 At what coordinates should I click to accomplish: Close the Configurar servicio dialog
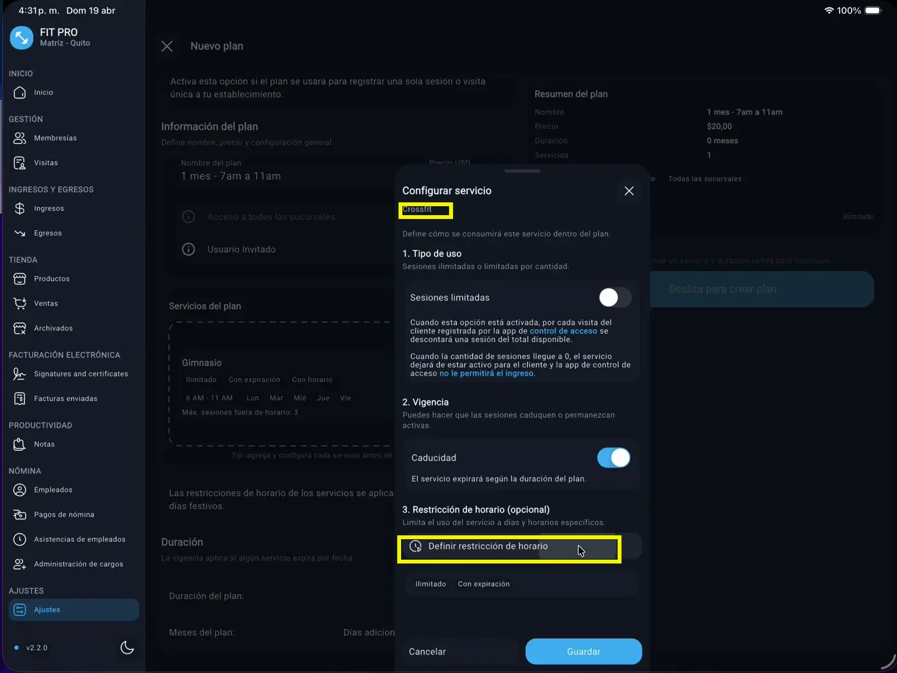629,191
